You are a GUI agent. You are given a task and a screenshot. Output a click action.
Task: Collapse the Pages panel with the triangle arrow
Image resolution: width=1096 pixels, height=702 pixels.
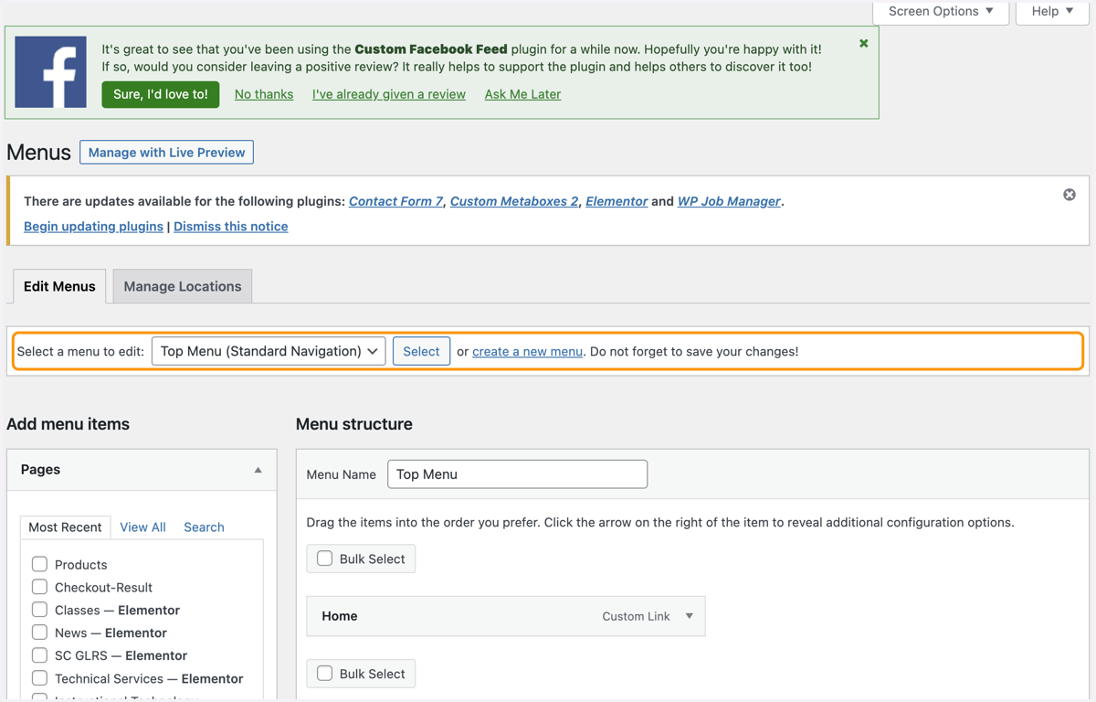[x=258, y=470]
